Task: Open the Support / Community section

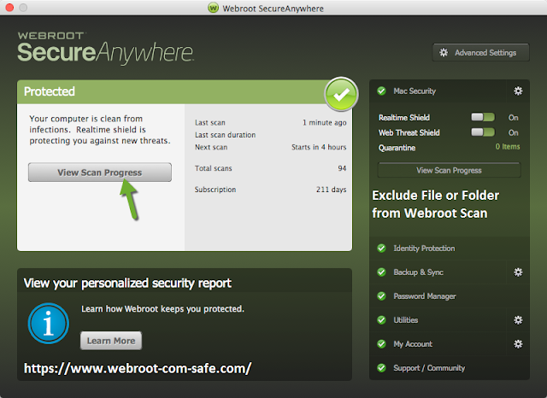Action: (x=450, y=368)
